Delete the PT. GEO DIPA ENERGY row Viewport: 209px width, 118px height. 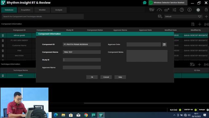click(3, 40)
